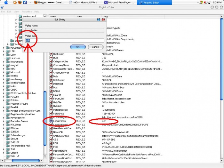Click the EulaFile value icon
The height and width of the screenshot is (168, 224).
[x=51, y=95]
